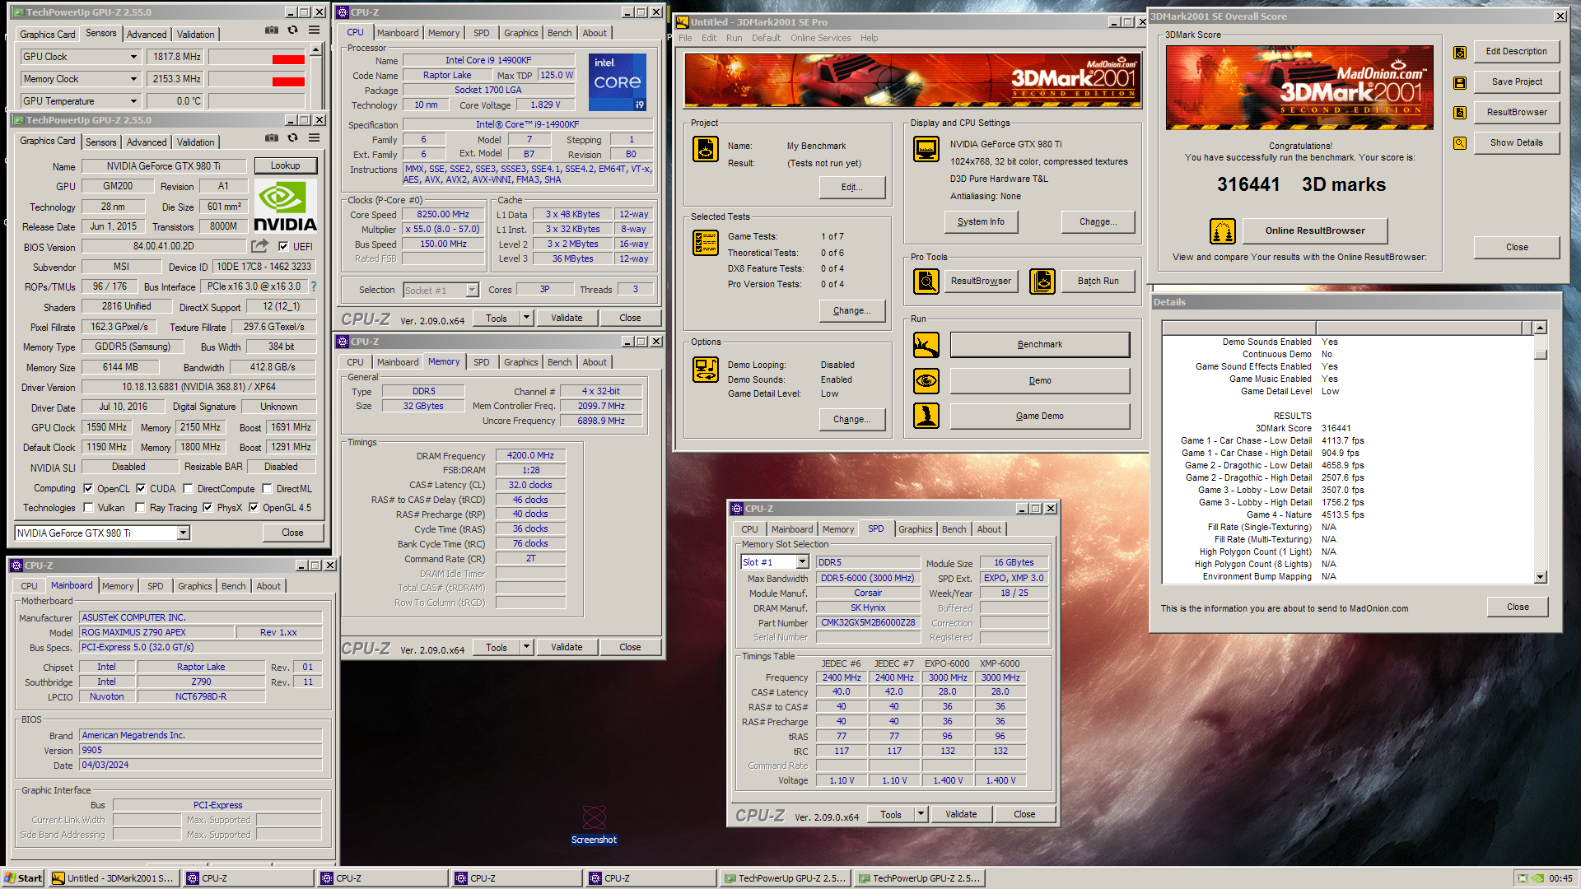Click the Edit Description icon in the Overall Score window

(x=1460, y=53)
